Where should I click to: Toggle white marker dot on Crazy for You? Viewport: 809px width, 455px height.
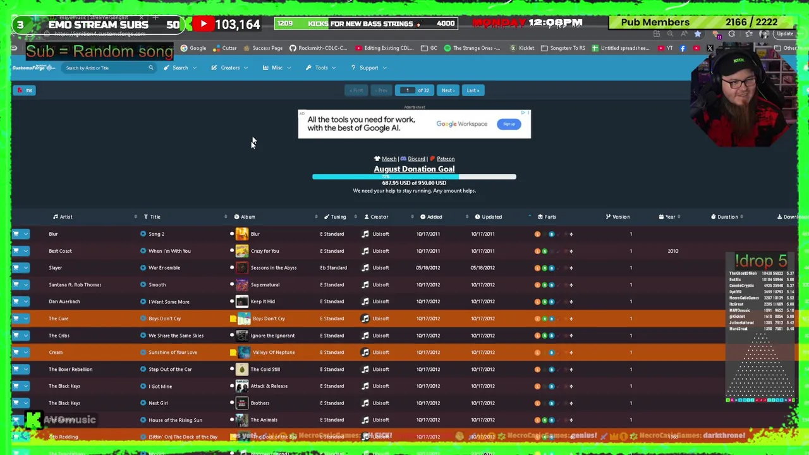pyautogui.click(x=232, y=251)
